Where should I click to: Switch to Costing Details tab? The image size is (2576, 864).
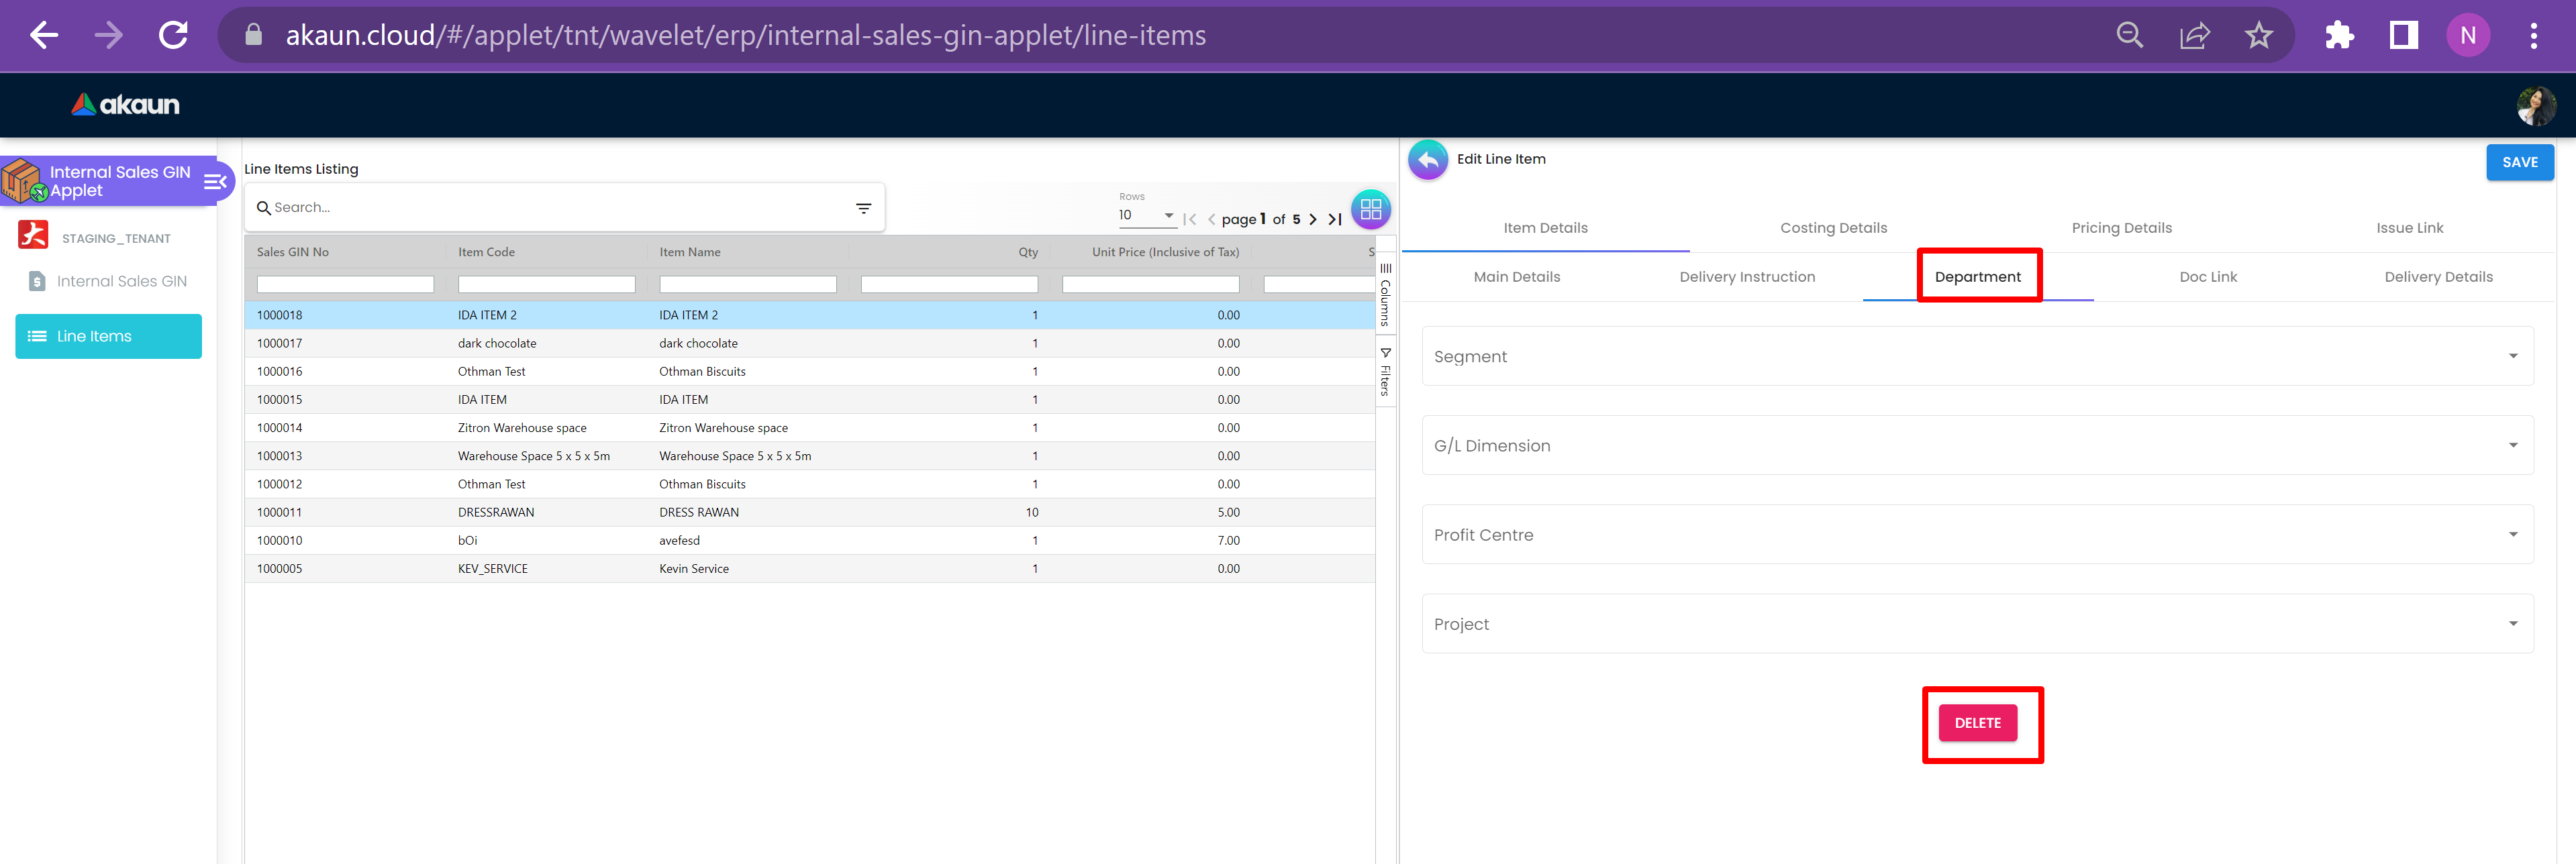pyautogui.click(x=1833, y=228)
